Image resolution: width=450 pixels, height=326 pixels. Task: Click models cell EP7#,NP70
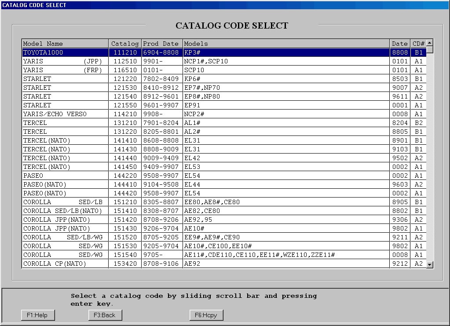coord(286,88)
